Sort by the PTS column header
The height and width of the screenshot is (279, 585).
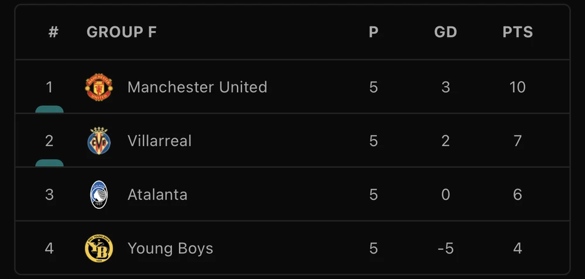[518, 32]
